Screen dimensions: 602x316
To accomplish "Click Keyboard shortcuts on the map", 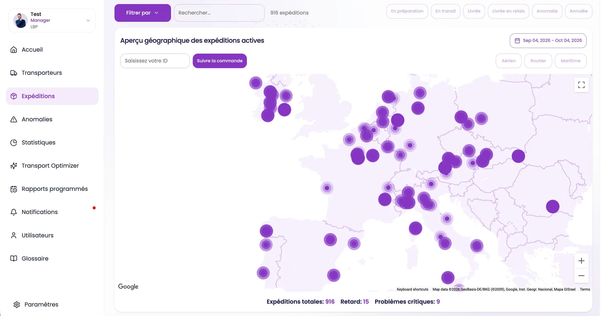I will 412,289.
